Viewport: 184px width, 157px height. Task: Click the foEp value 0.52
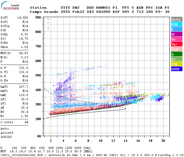[24, 34]
